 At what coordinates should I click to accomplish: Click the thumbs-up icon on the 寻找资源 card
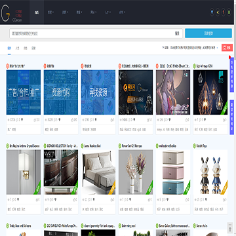(x=111, y=120)
